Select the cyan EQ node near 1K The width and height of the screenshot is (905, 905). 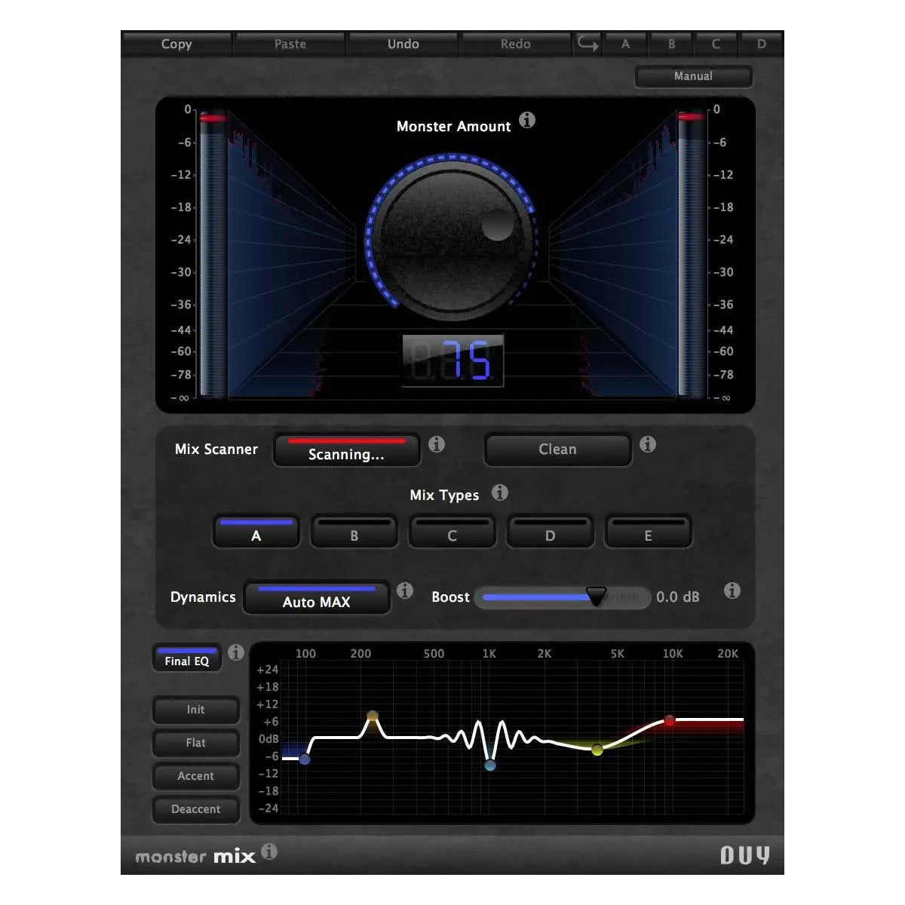pos(489,765)
